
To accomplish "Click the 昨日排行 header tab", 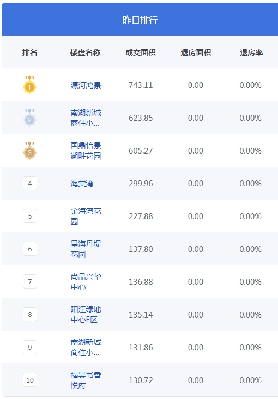I will click(x=140, y=20).
